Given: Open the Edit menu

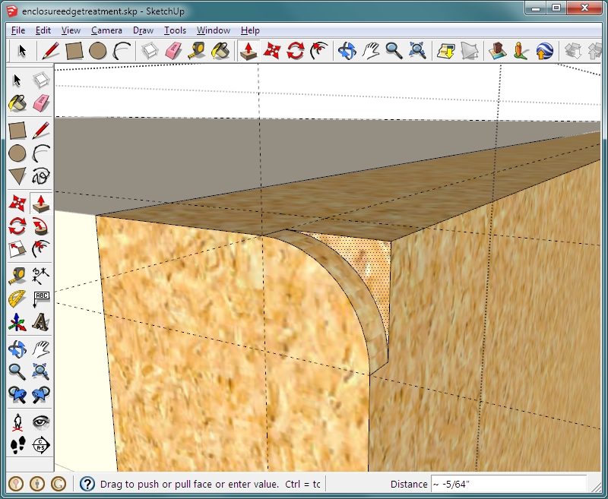Looking at the screenshot, I should coord(43,30).
